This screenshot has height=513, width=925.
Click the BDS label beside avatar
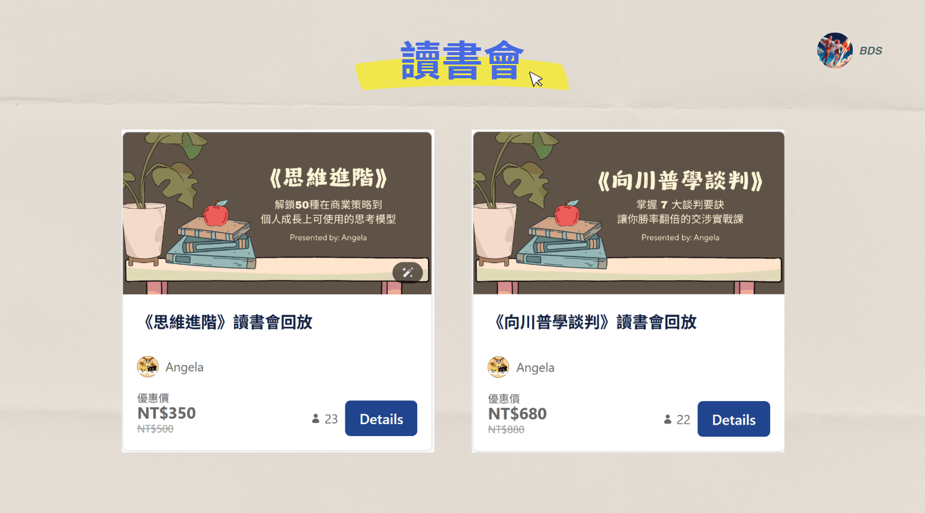point(871,51)
